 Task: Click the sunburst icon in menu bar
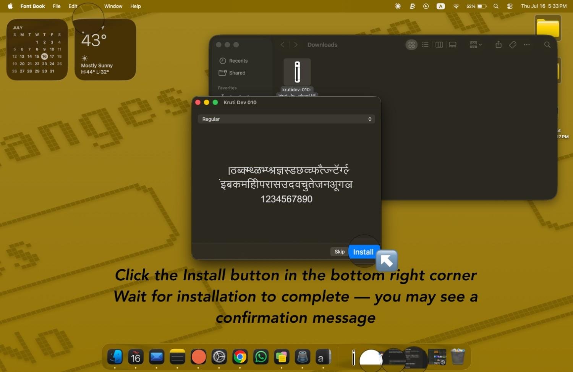(x=398, y=6)
